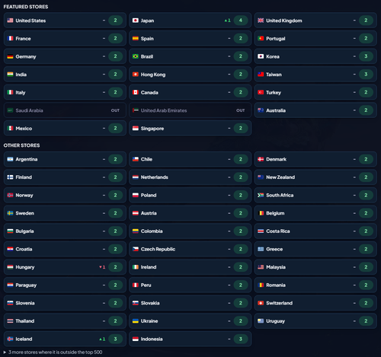The width and height of the screenshot is (381, 357).
Task: Click the Chile flag icon
Action: pos(136,159)
